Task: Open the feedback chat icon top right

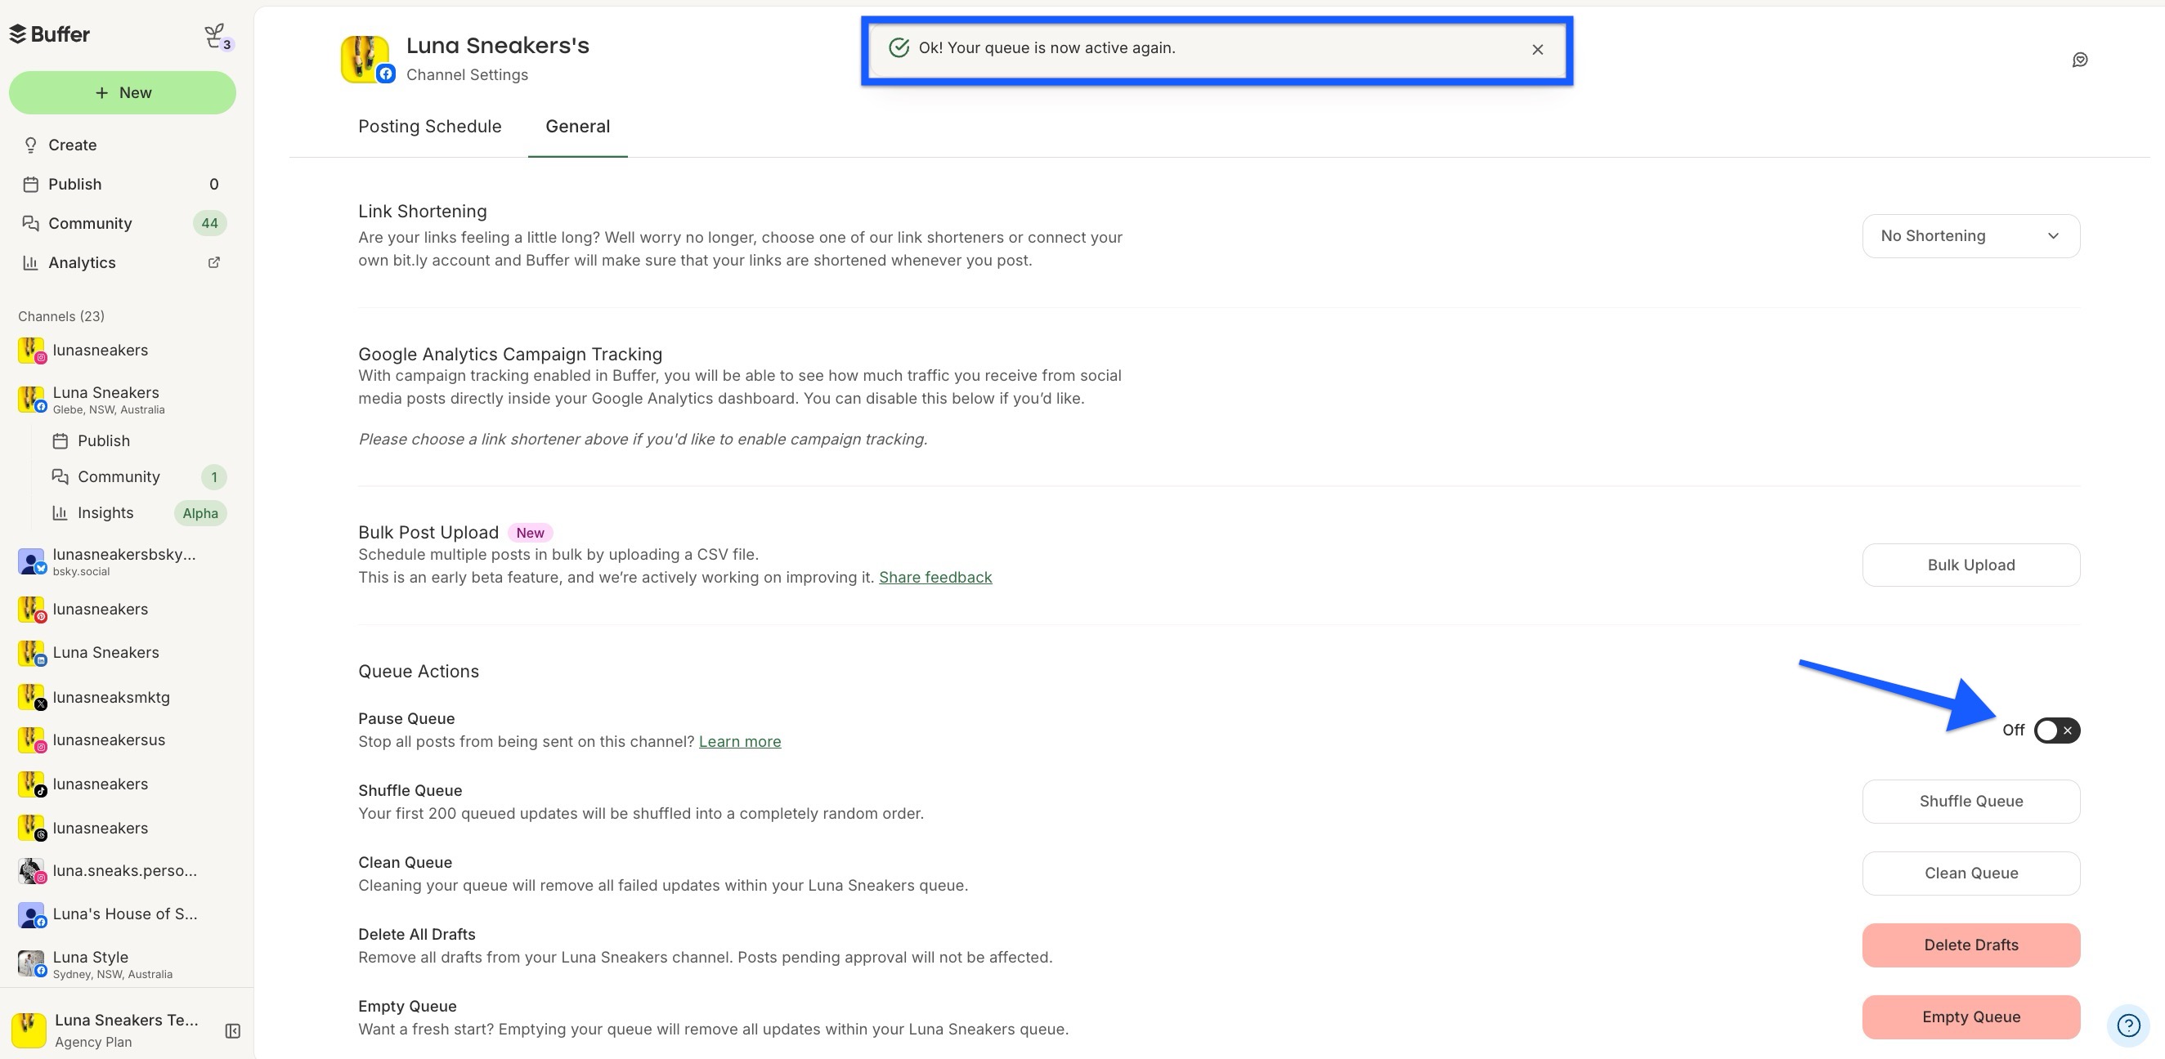Action: coord(2079,60)
